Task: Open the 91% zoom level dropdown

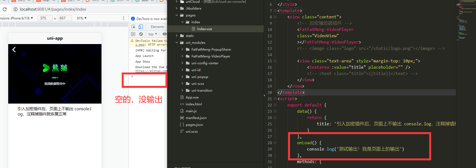Action: click(x=82, y=18)
